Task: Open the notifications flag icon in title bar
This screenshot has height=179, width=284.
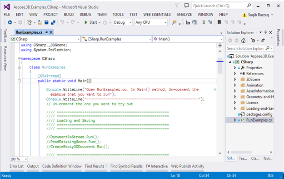Action: pos(177,6)
